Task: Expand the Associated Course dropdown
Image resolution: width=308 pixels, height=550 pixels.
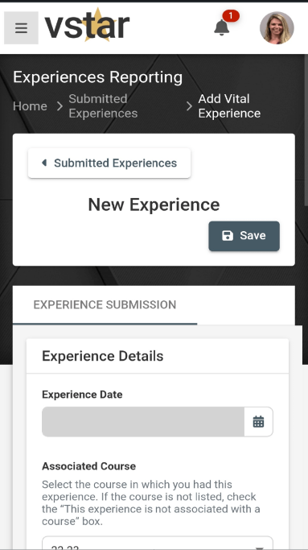Action: point(158,543)
